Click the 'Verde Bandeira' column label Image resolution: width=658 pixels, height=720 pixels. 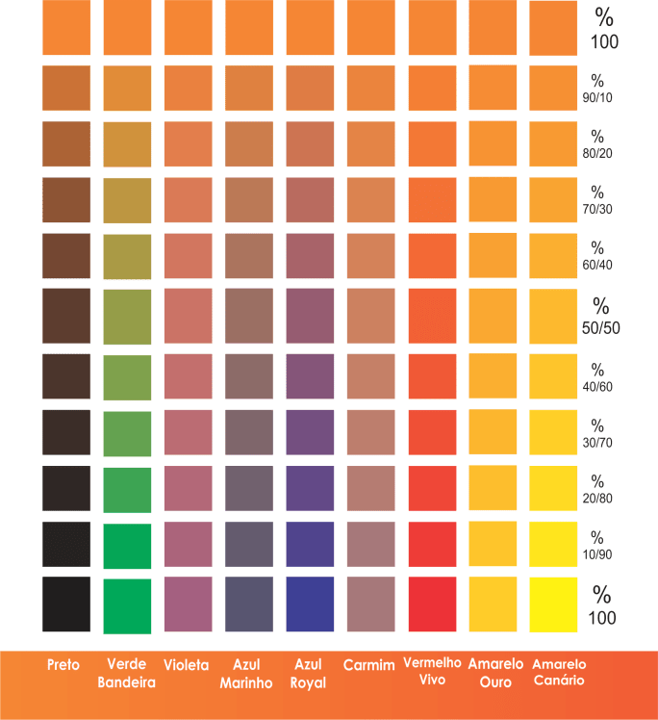coord(126,673)
